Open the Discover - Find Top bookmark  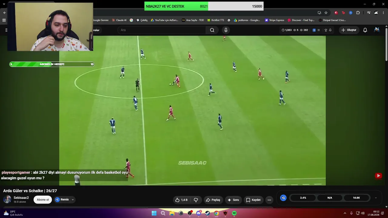(x=301, y=20)
